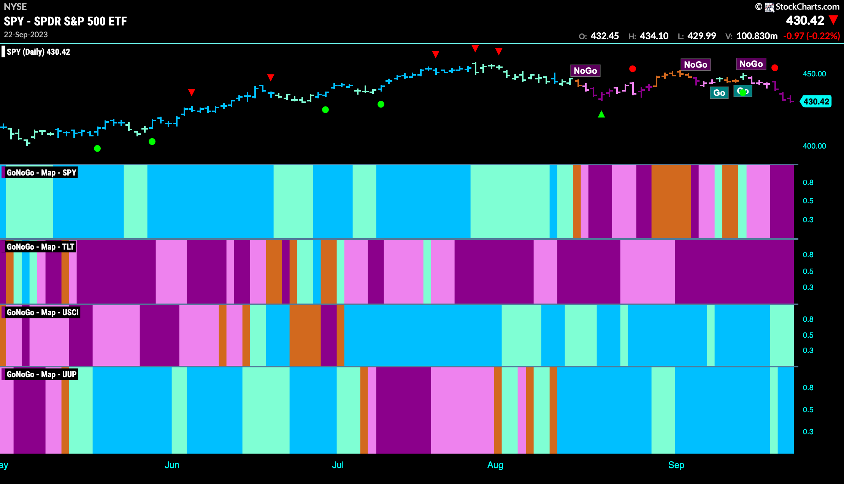Click the 450.00 price axis label
Image resolution: width=844 pixels, height=484 pixels.
[814, 74]
